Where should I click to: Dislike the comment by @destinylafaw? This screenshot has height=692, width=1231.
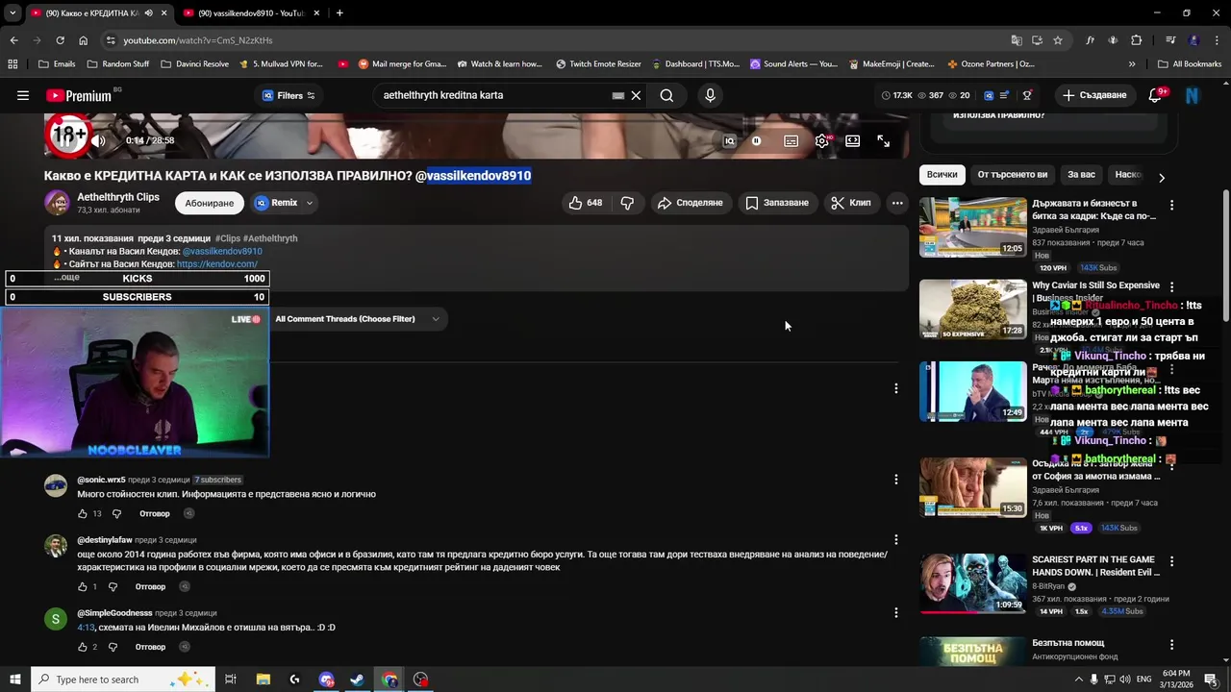(x=113, y=586)
